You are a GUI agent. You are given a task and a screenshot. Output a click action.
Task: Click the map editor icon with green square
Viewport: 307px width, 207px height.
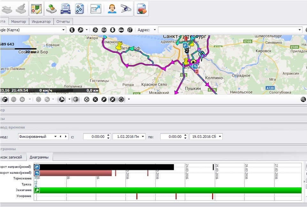point(37,9)
